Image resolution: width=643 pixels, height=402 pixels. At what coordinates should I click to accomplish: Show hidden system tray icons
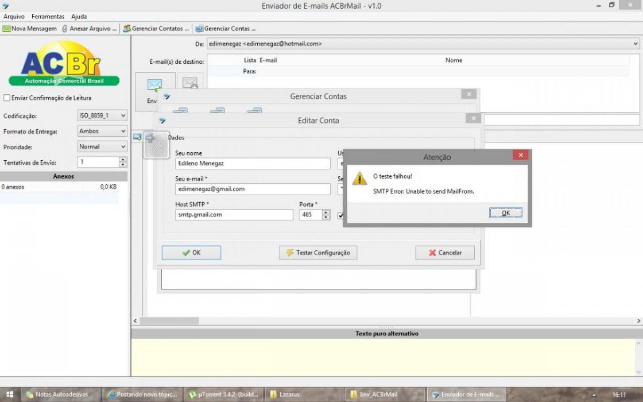point(594,395)
